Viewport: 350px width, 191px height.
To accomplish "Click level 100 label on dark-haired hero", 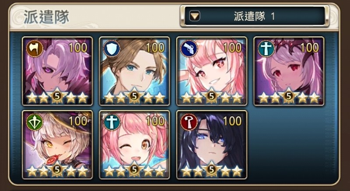I will 232,121.
